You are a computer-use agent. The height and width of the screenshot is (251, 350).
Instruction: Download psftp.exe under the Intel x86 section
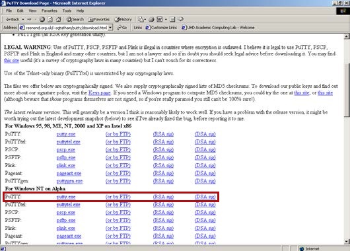66,158
